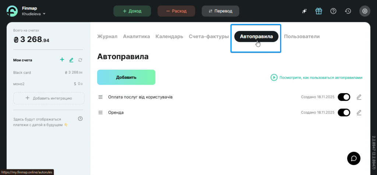Screen dimensions: 377x175
Task: Open the autorules video tutorial link
Action: pos(317,78)
